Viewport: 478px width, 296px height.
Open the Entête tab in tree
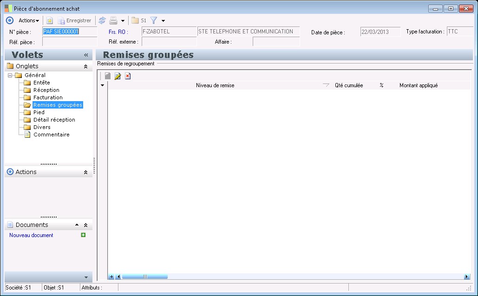coord(42,83)
